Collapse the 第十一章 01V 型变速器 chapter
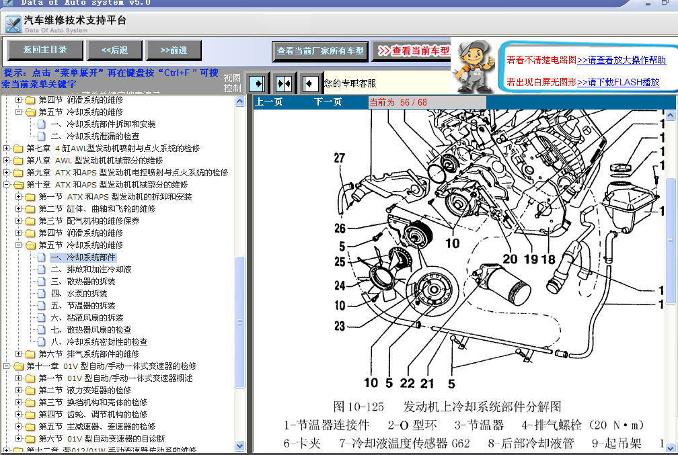This screenshot has height=455, width=678. 7,366
